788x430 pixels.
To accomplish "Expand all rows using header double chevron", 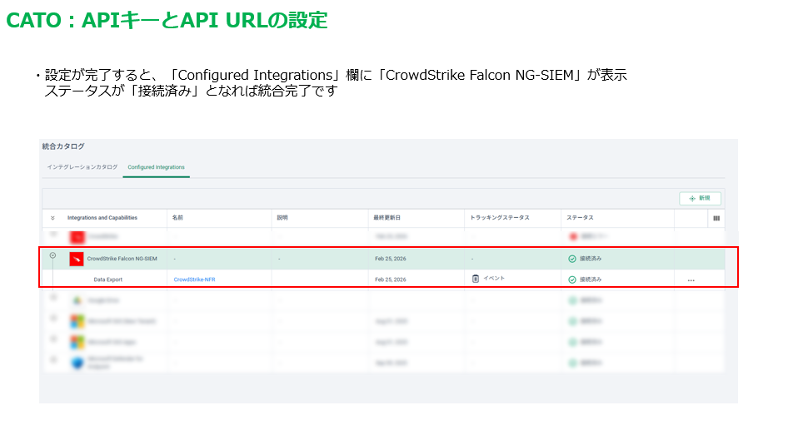I will click(x=52, y=218).
